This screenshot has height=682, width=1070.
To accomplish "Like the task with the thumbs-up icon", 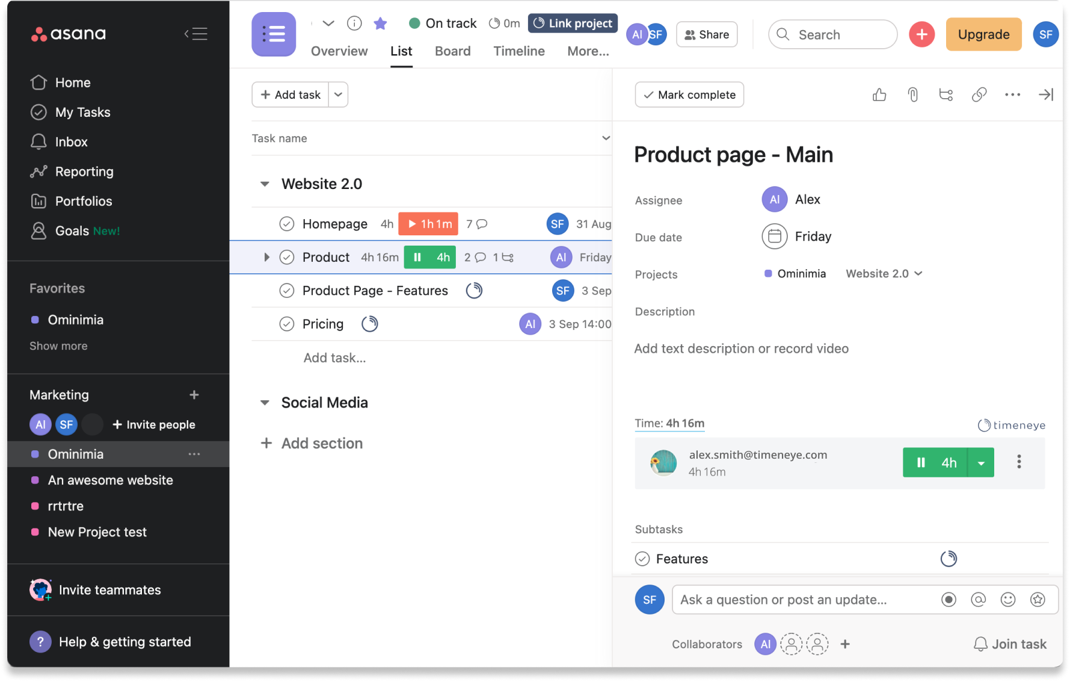I will (x=879, y=95).
